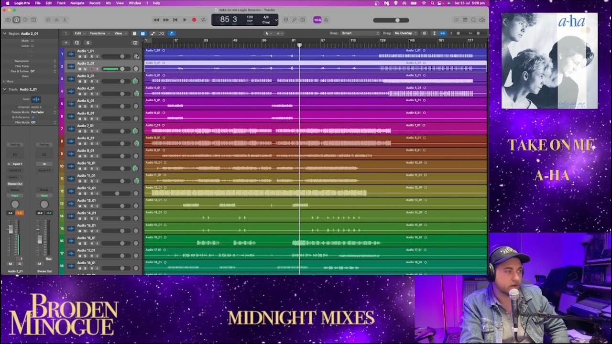Collapse the Region: Audio 2_01 section
This screenshot has height=344, width=612.
click(x=4, y=33)
